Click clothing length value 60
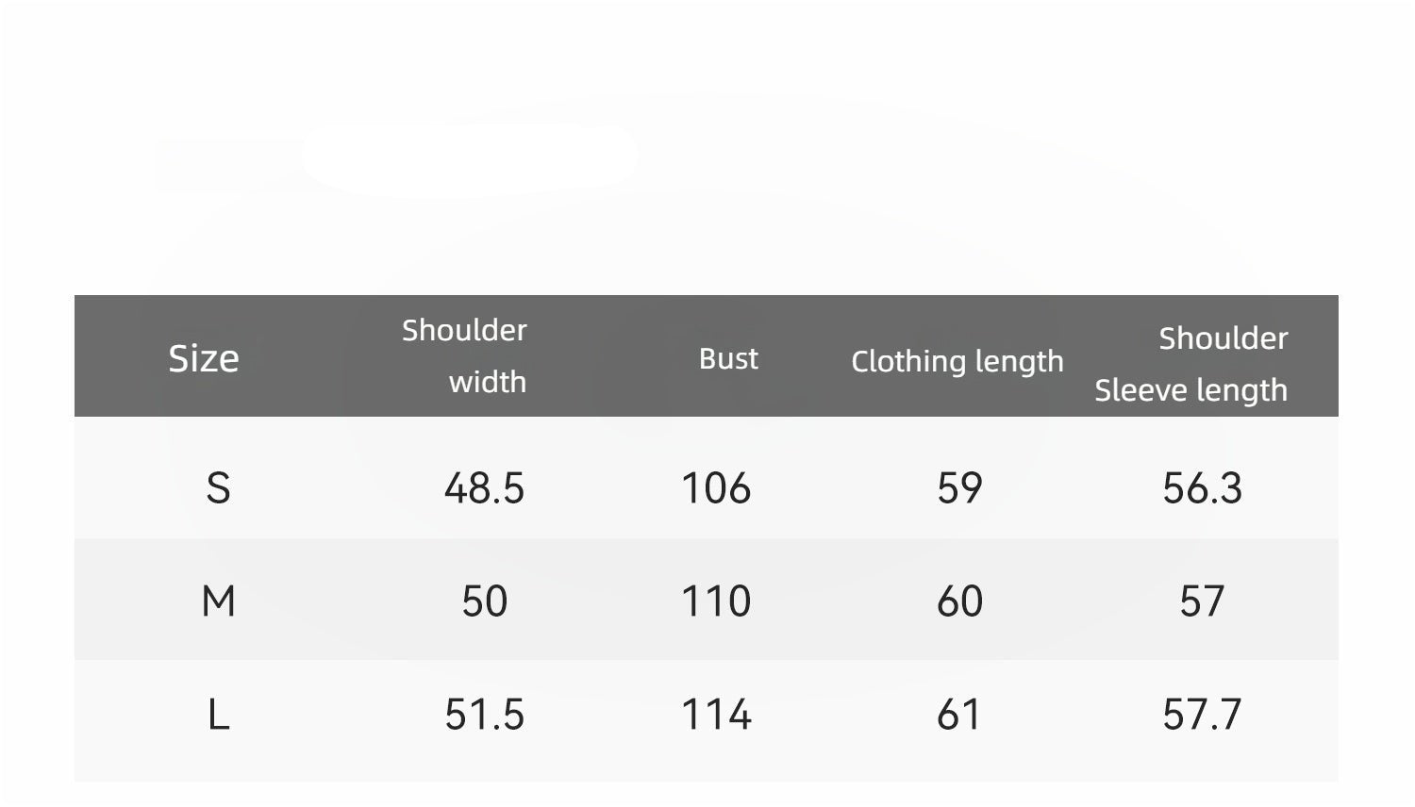1415x807 pixels. coord(959,601)
